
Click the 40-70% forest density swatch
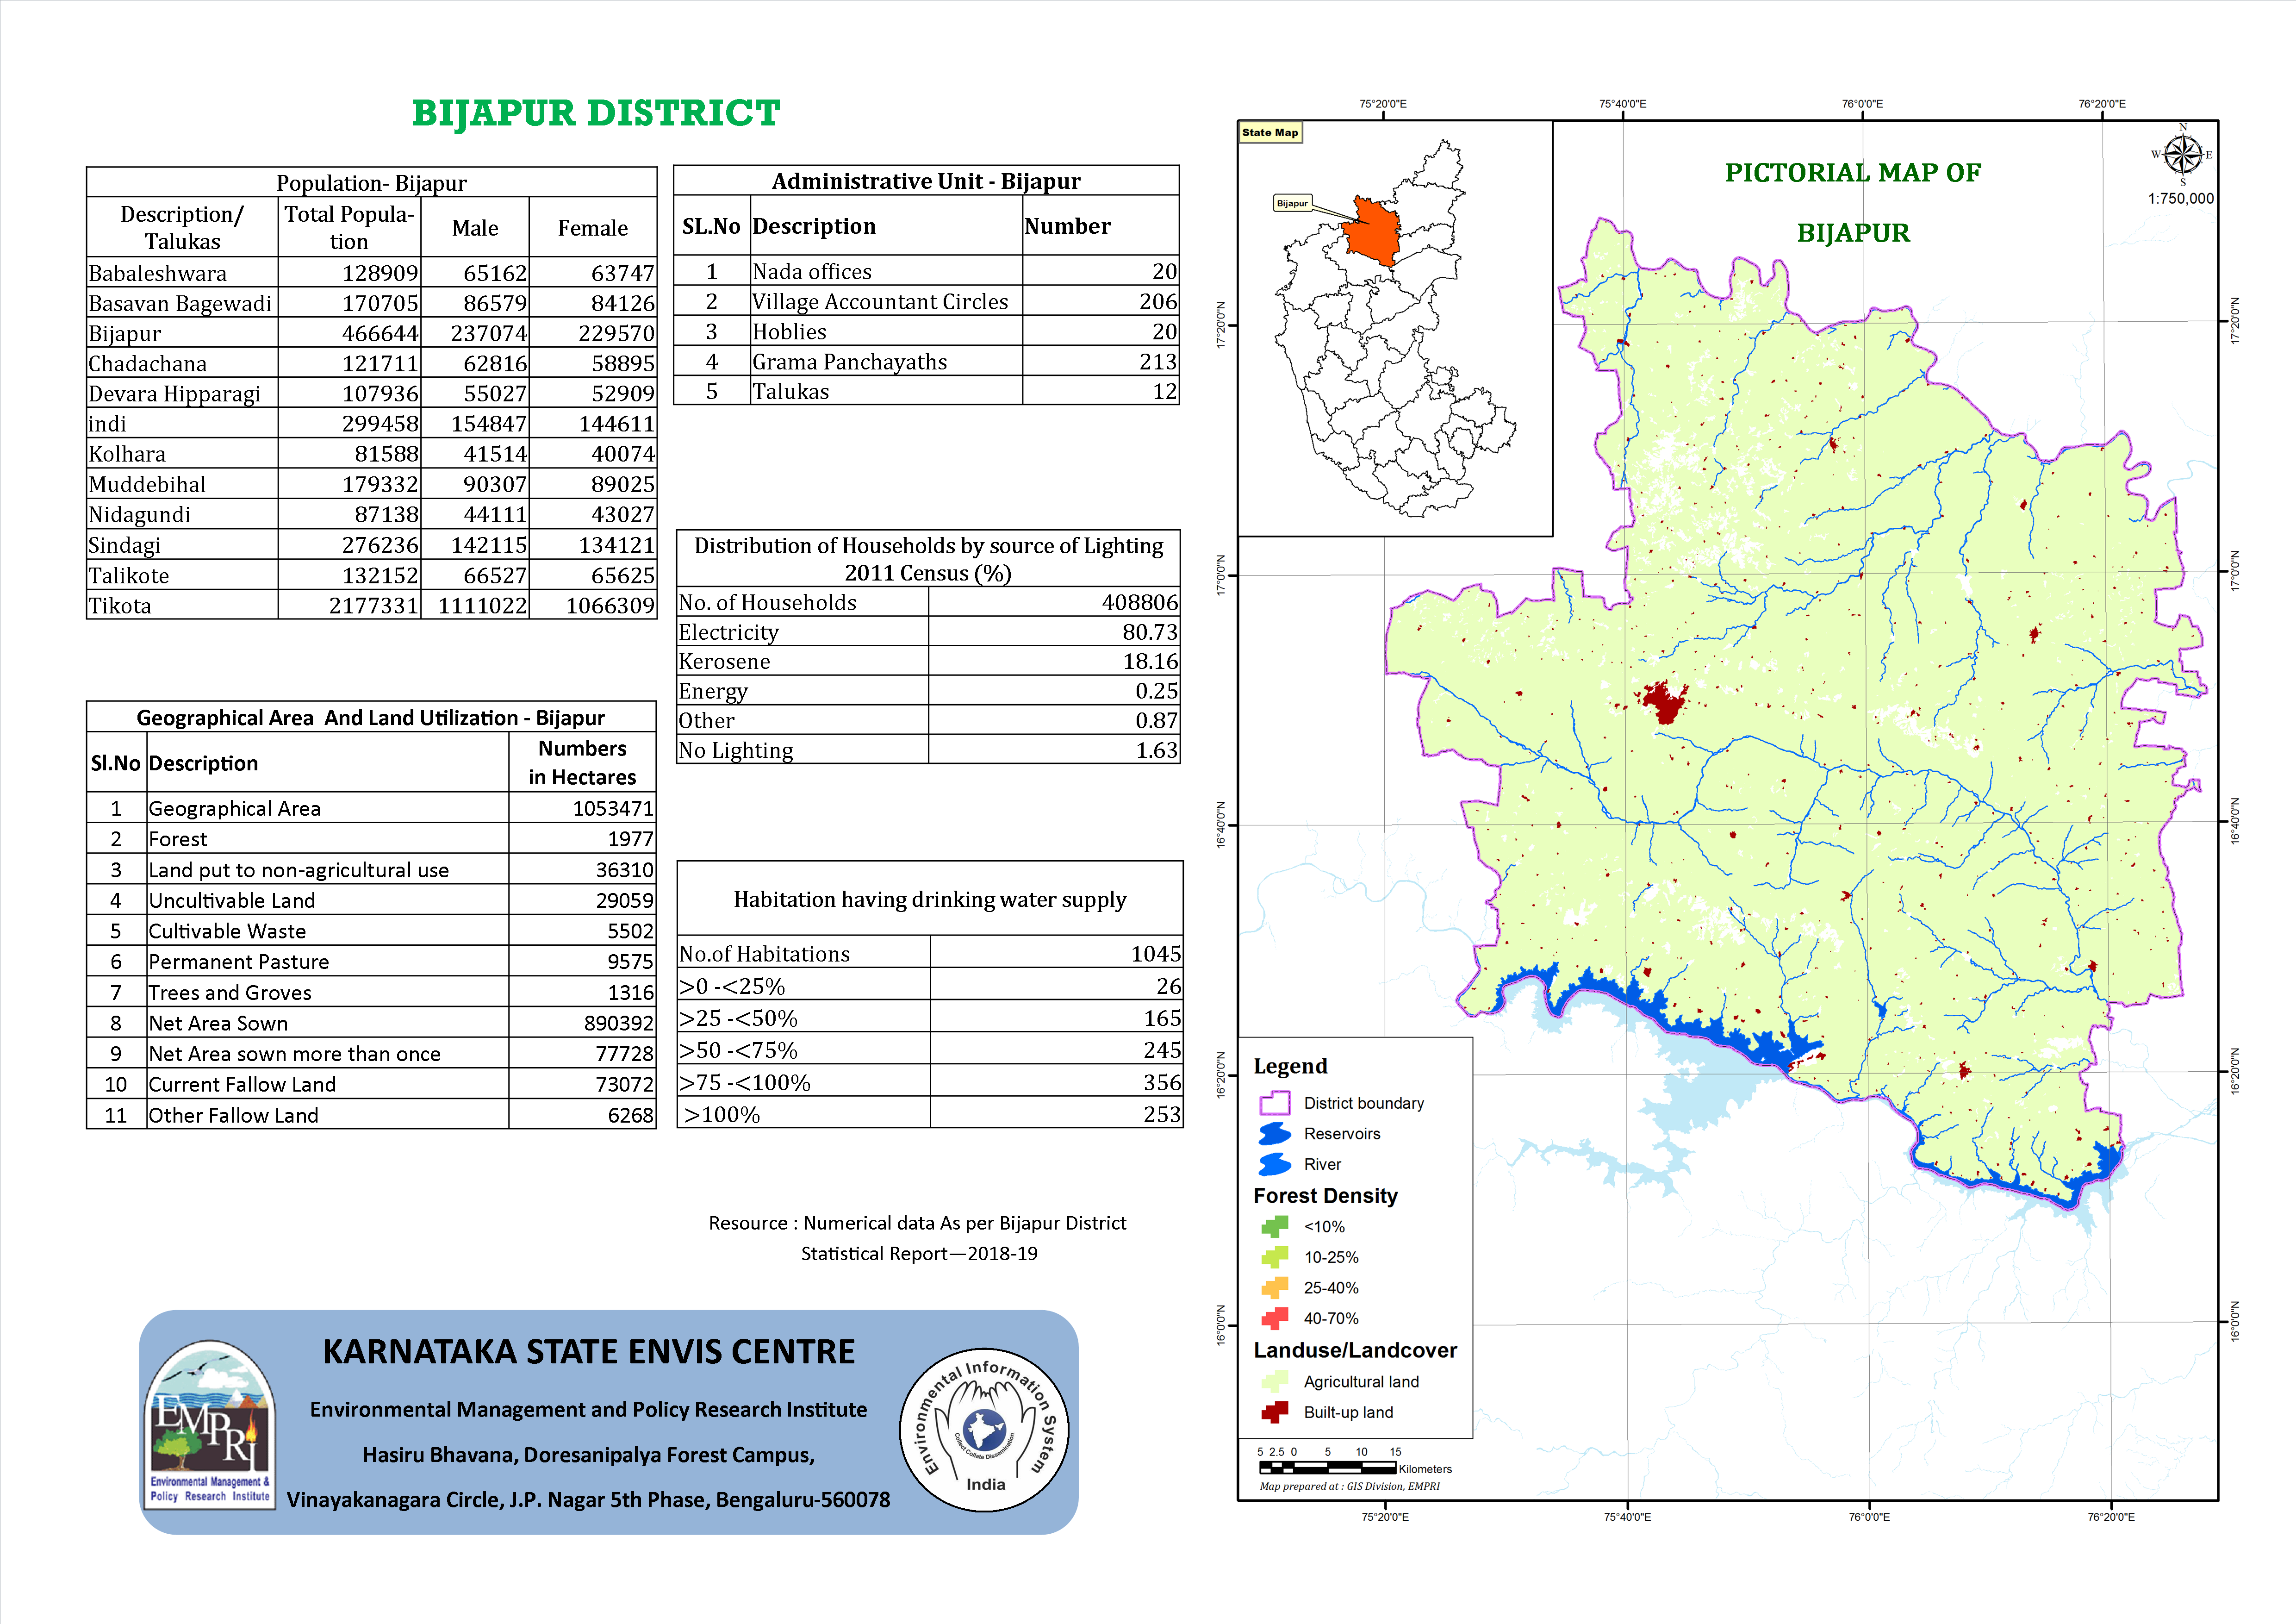pyautogui.click(x=1274, y=1318)
